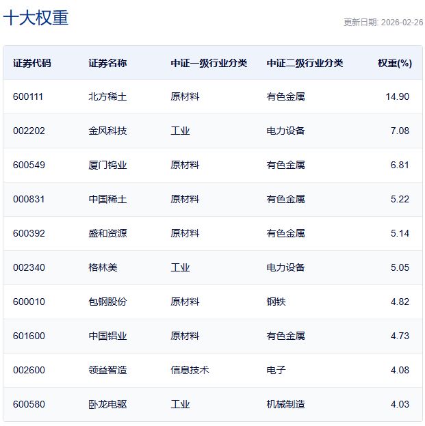Click the 钢铁 industry cell
This screenshot has width=425, height=426.
point(276,302)
